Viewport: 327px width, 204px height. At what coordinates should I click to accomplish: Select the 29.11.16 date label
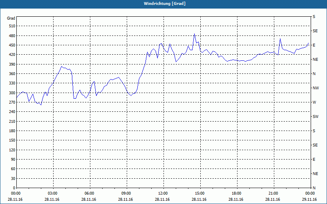click(309, 200)
